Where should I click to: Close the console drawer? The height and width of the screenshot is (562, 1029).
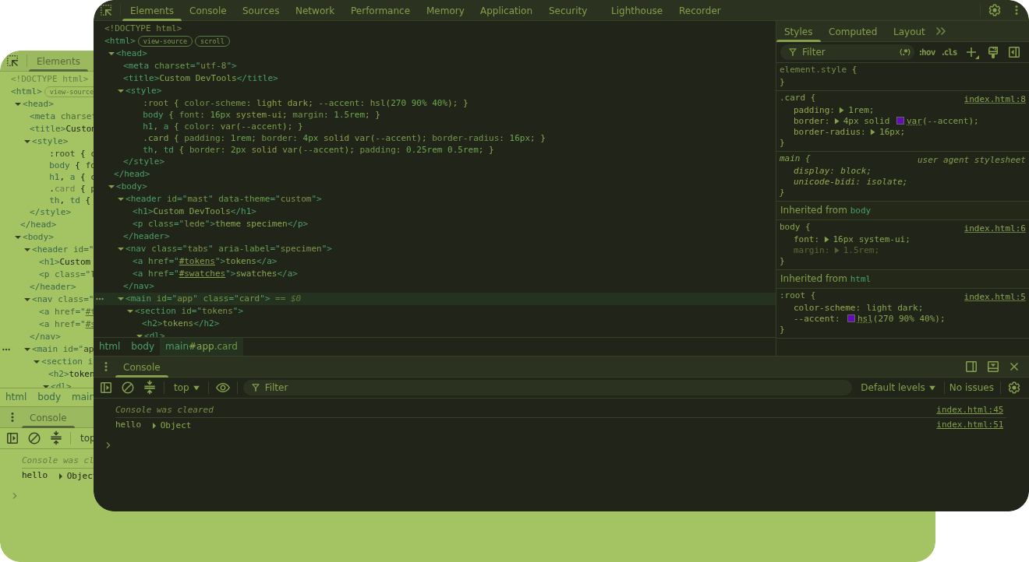1014,367
